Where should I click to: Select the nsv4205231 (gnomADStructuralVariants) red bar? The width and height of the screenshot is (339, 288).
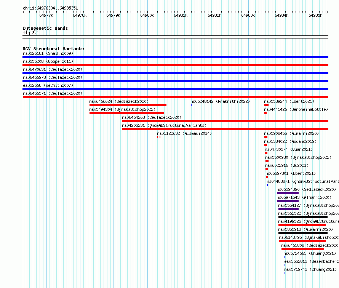pyautogui.click(x=225, y=129)
